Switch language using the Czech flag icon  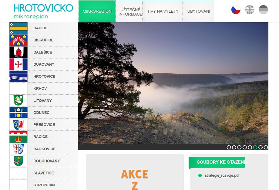(x=236, y=10)
